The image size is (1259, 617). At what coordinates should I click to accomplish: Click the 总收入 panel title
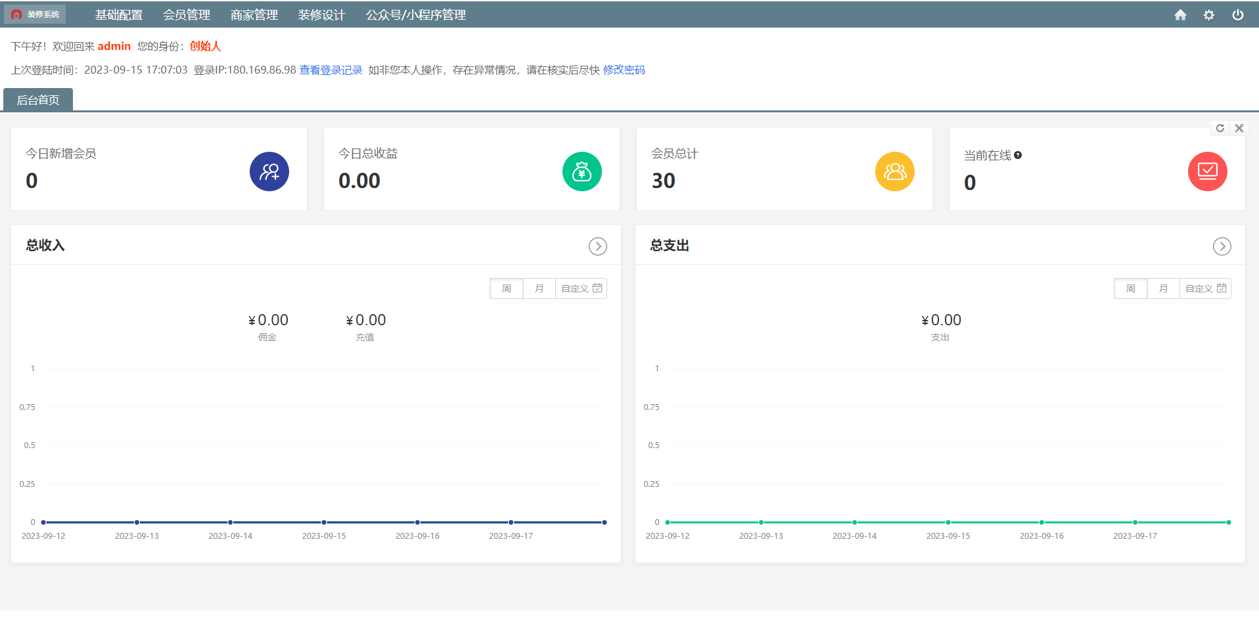[45, 246]
